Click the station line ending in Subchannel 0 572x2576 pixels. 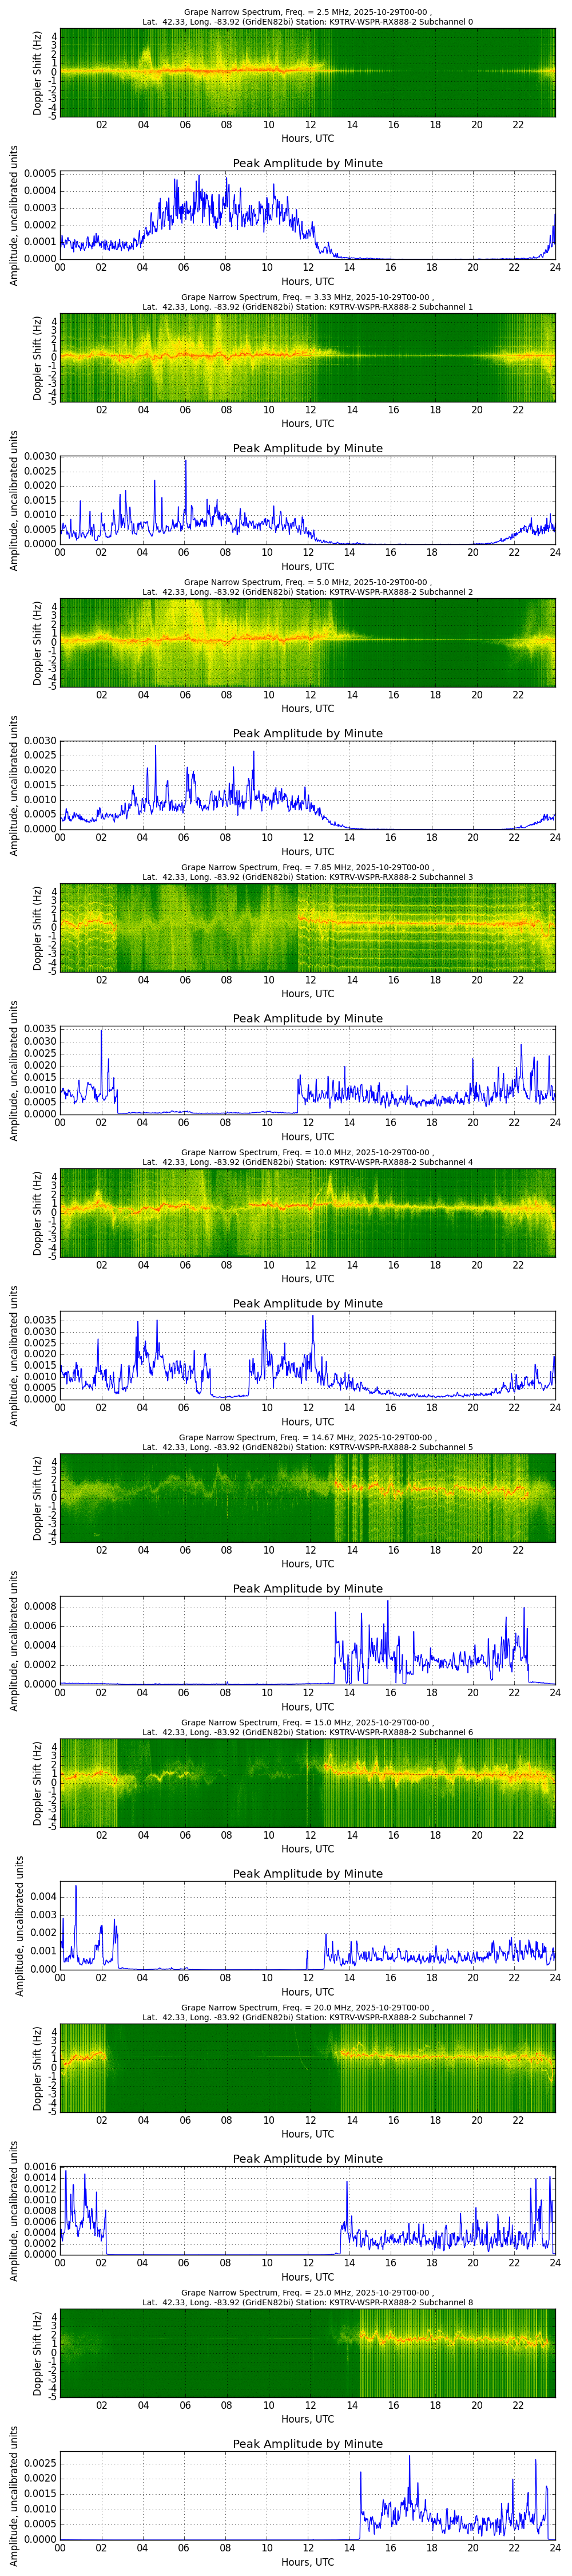tap(308, 22)
